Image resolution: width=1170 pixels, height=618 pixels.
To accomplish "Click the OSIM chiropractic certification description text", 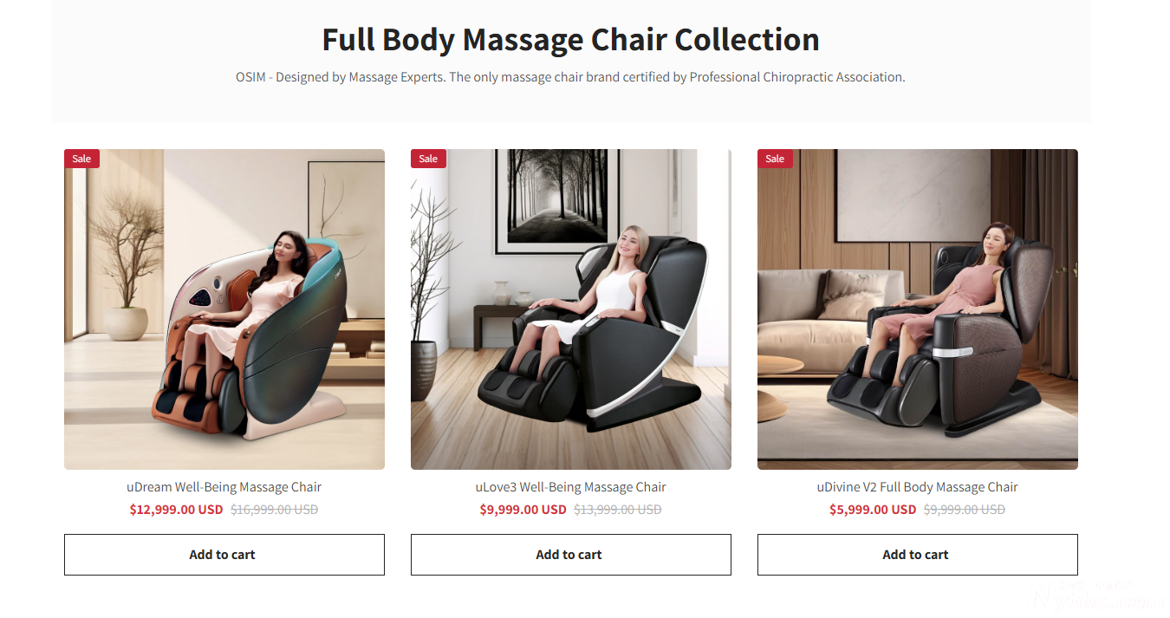I will pyautogui.click(x=570, y=77).
